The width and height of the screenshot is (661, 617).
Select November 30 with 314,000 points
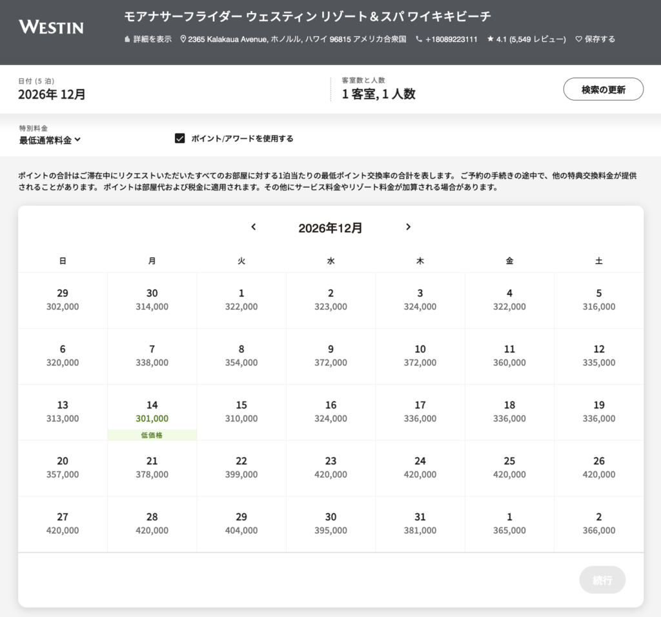point(152,300)
